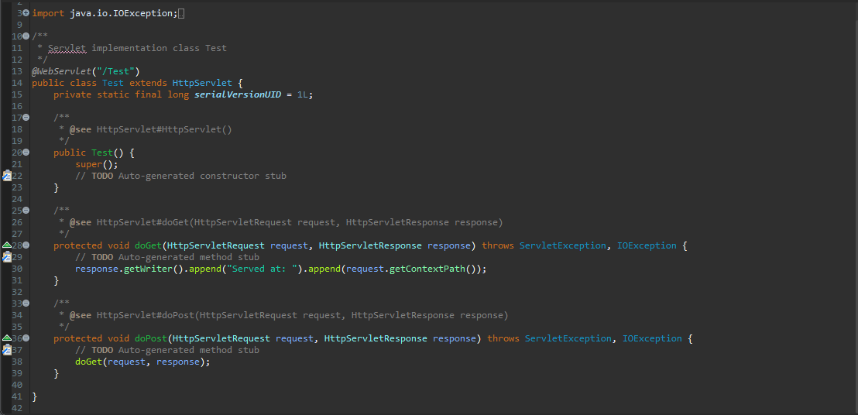Fold the doGet method body on line 28
The height and width of the screenshot is (415, 858).
click(26, 245)
